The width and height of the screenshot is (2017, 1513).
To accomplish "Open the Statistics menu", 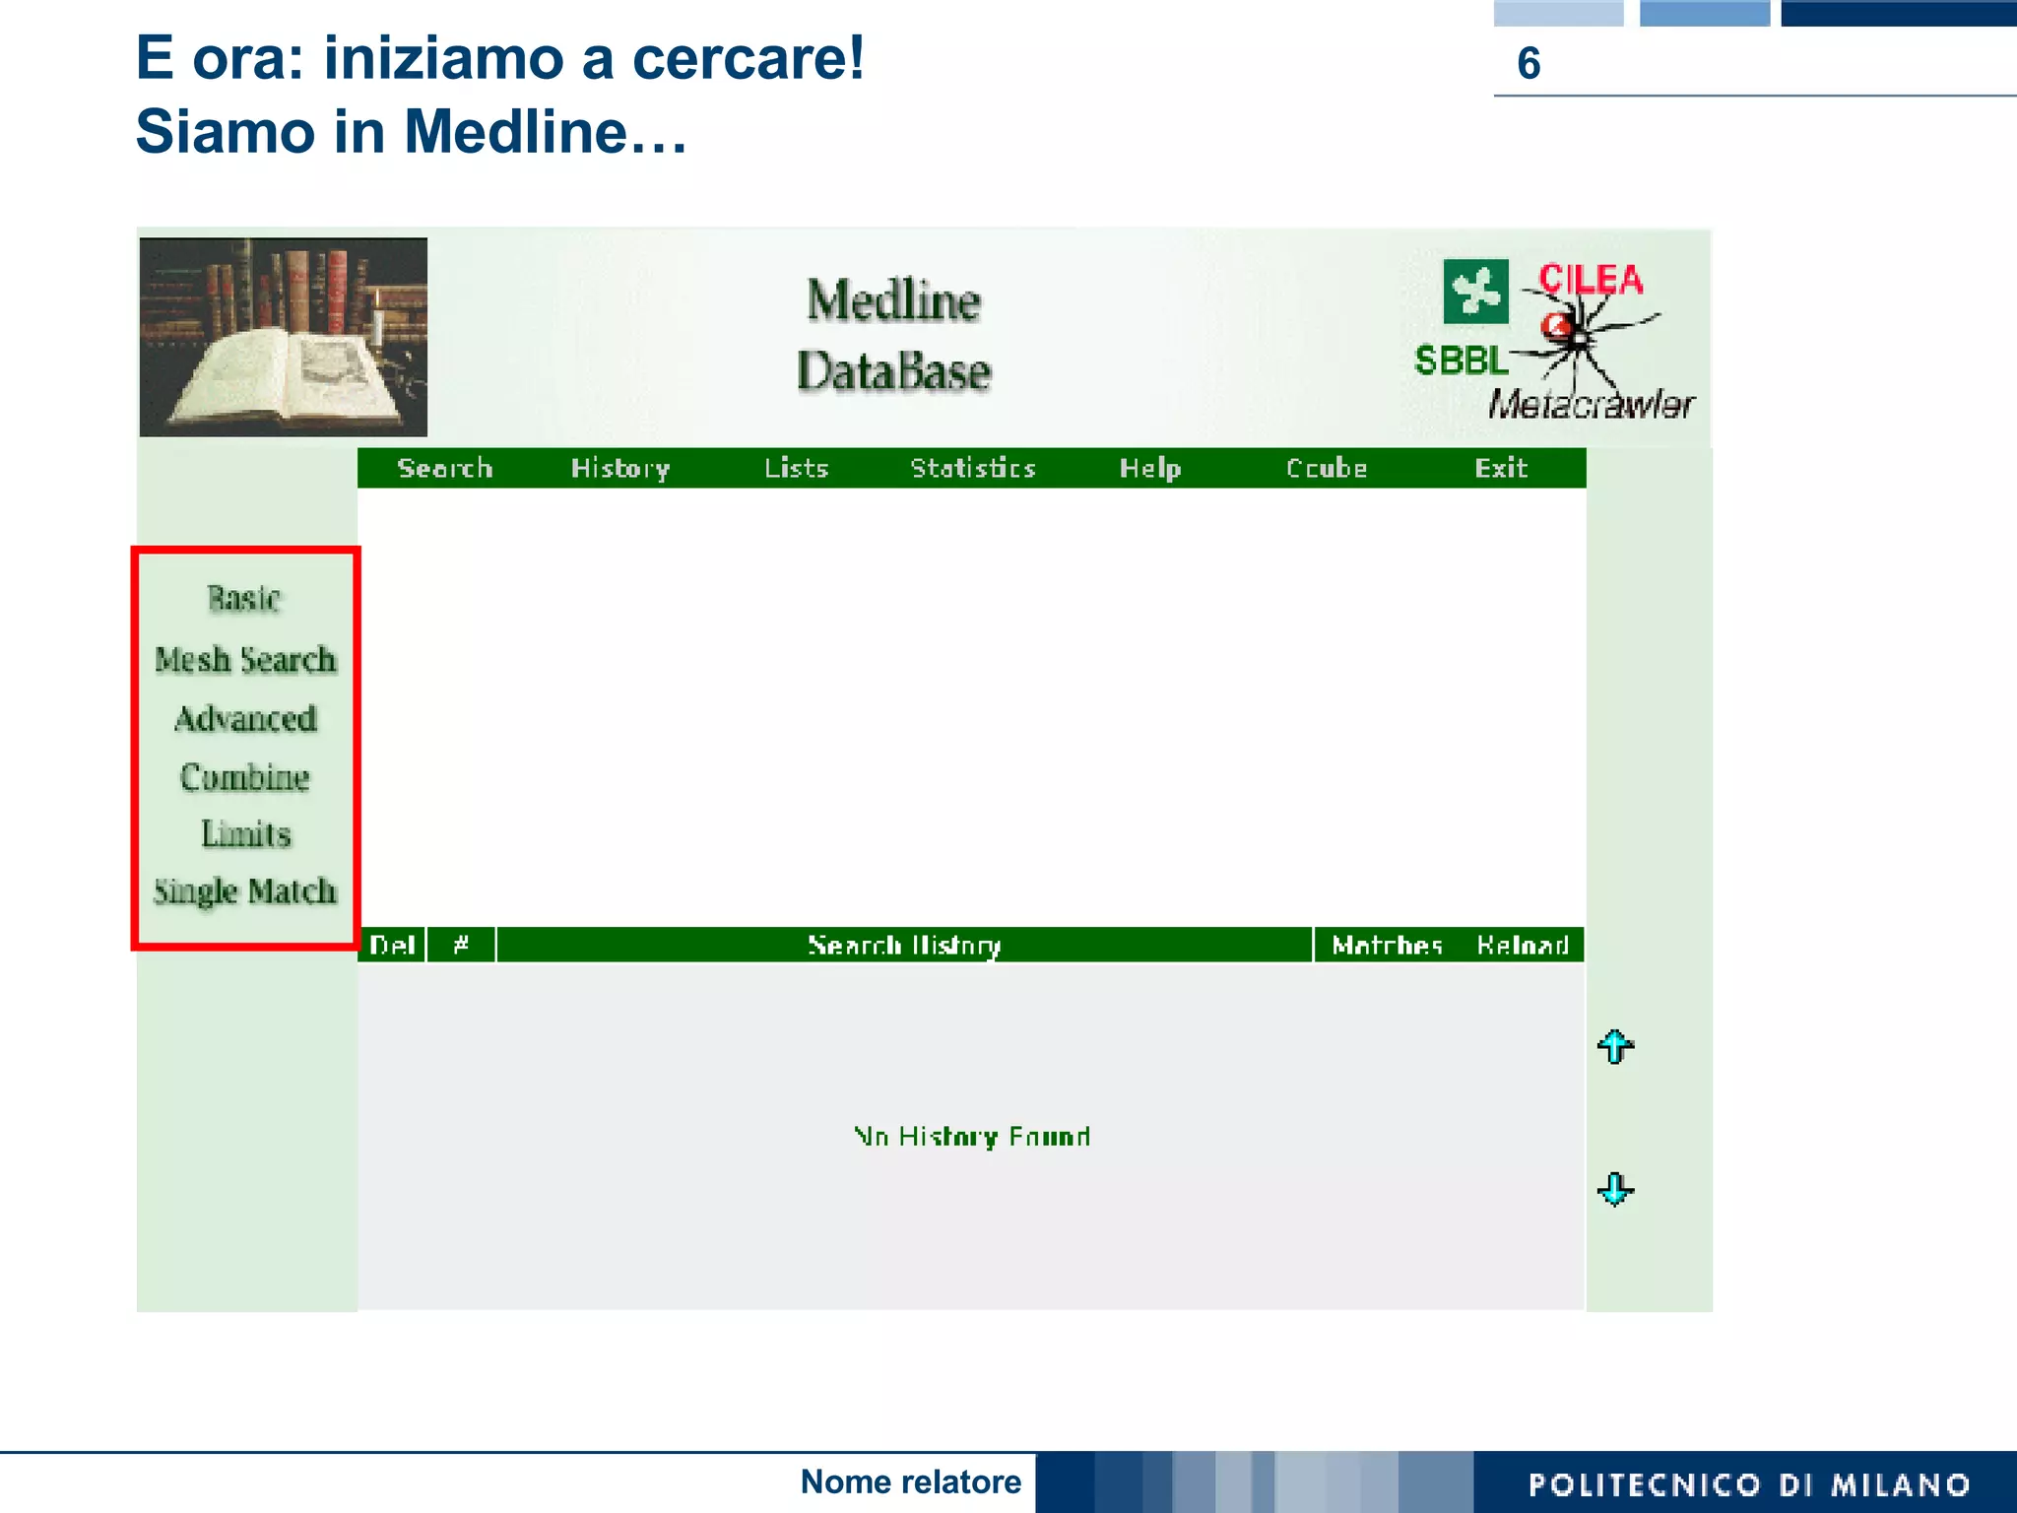I will pyautogui.click(x=973, y=468).
